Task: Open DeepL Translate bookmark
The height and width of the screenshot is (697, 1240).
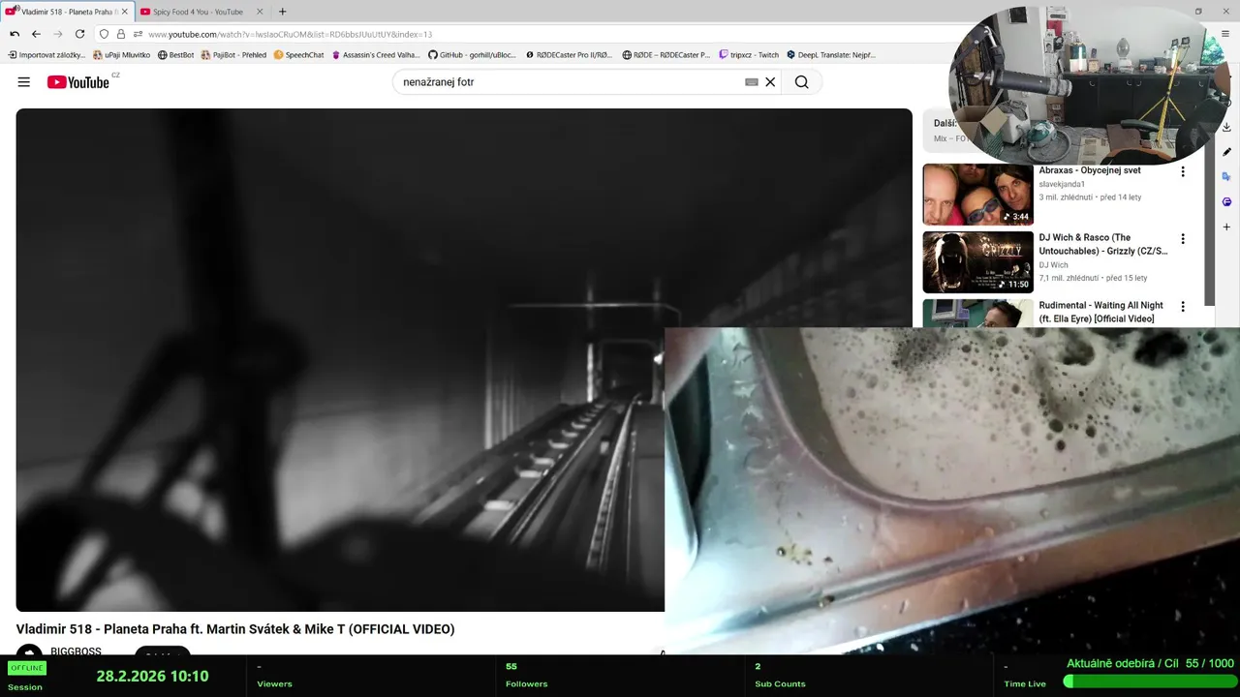Action: click(x=831, y=55)
